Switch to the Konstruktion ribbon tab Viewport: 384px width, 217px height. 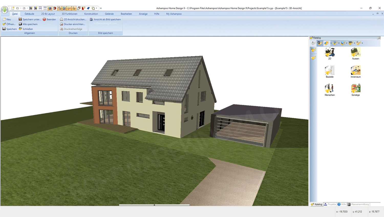click(x=91, y=14)
